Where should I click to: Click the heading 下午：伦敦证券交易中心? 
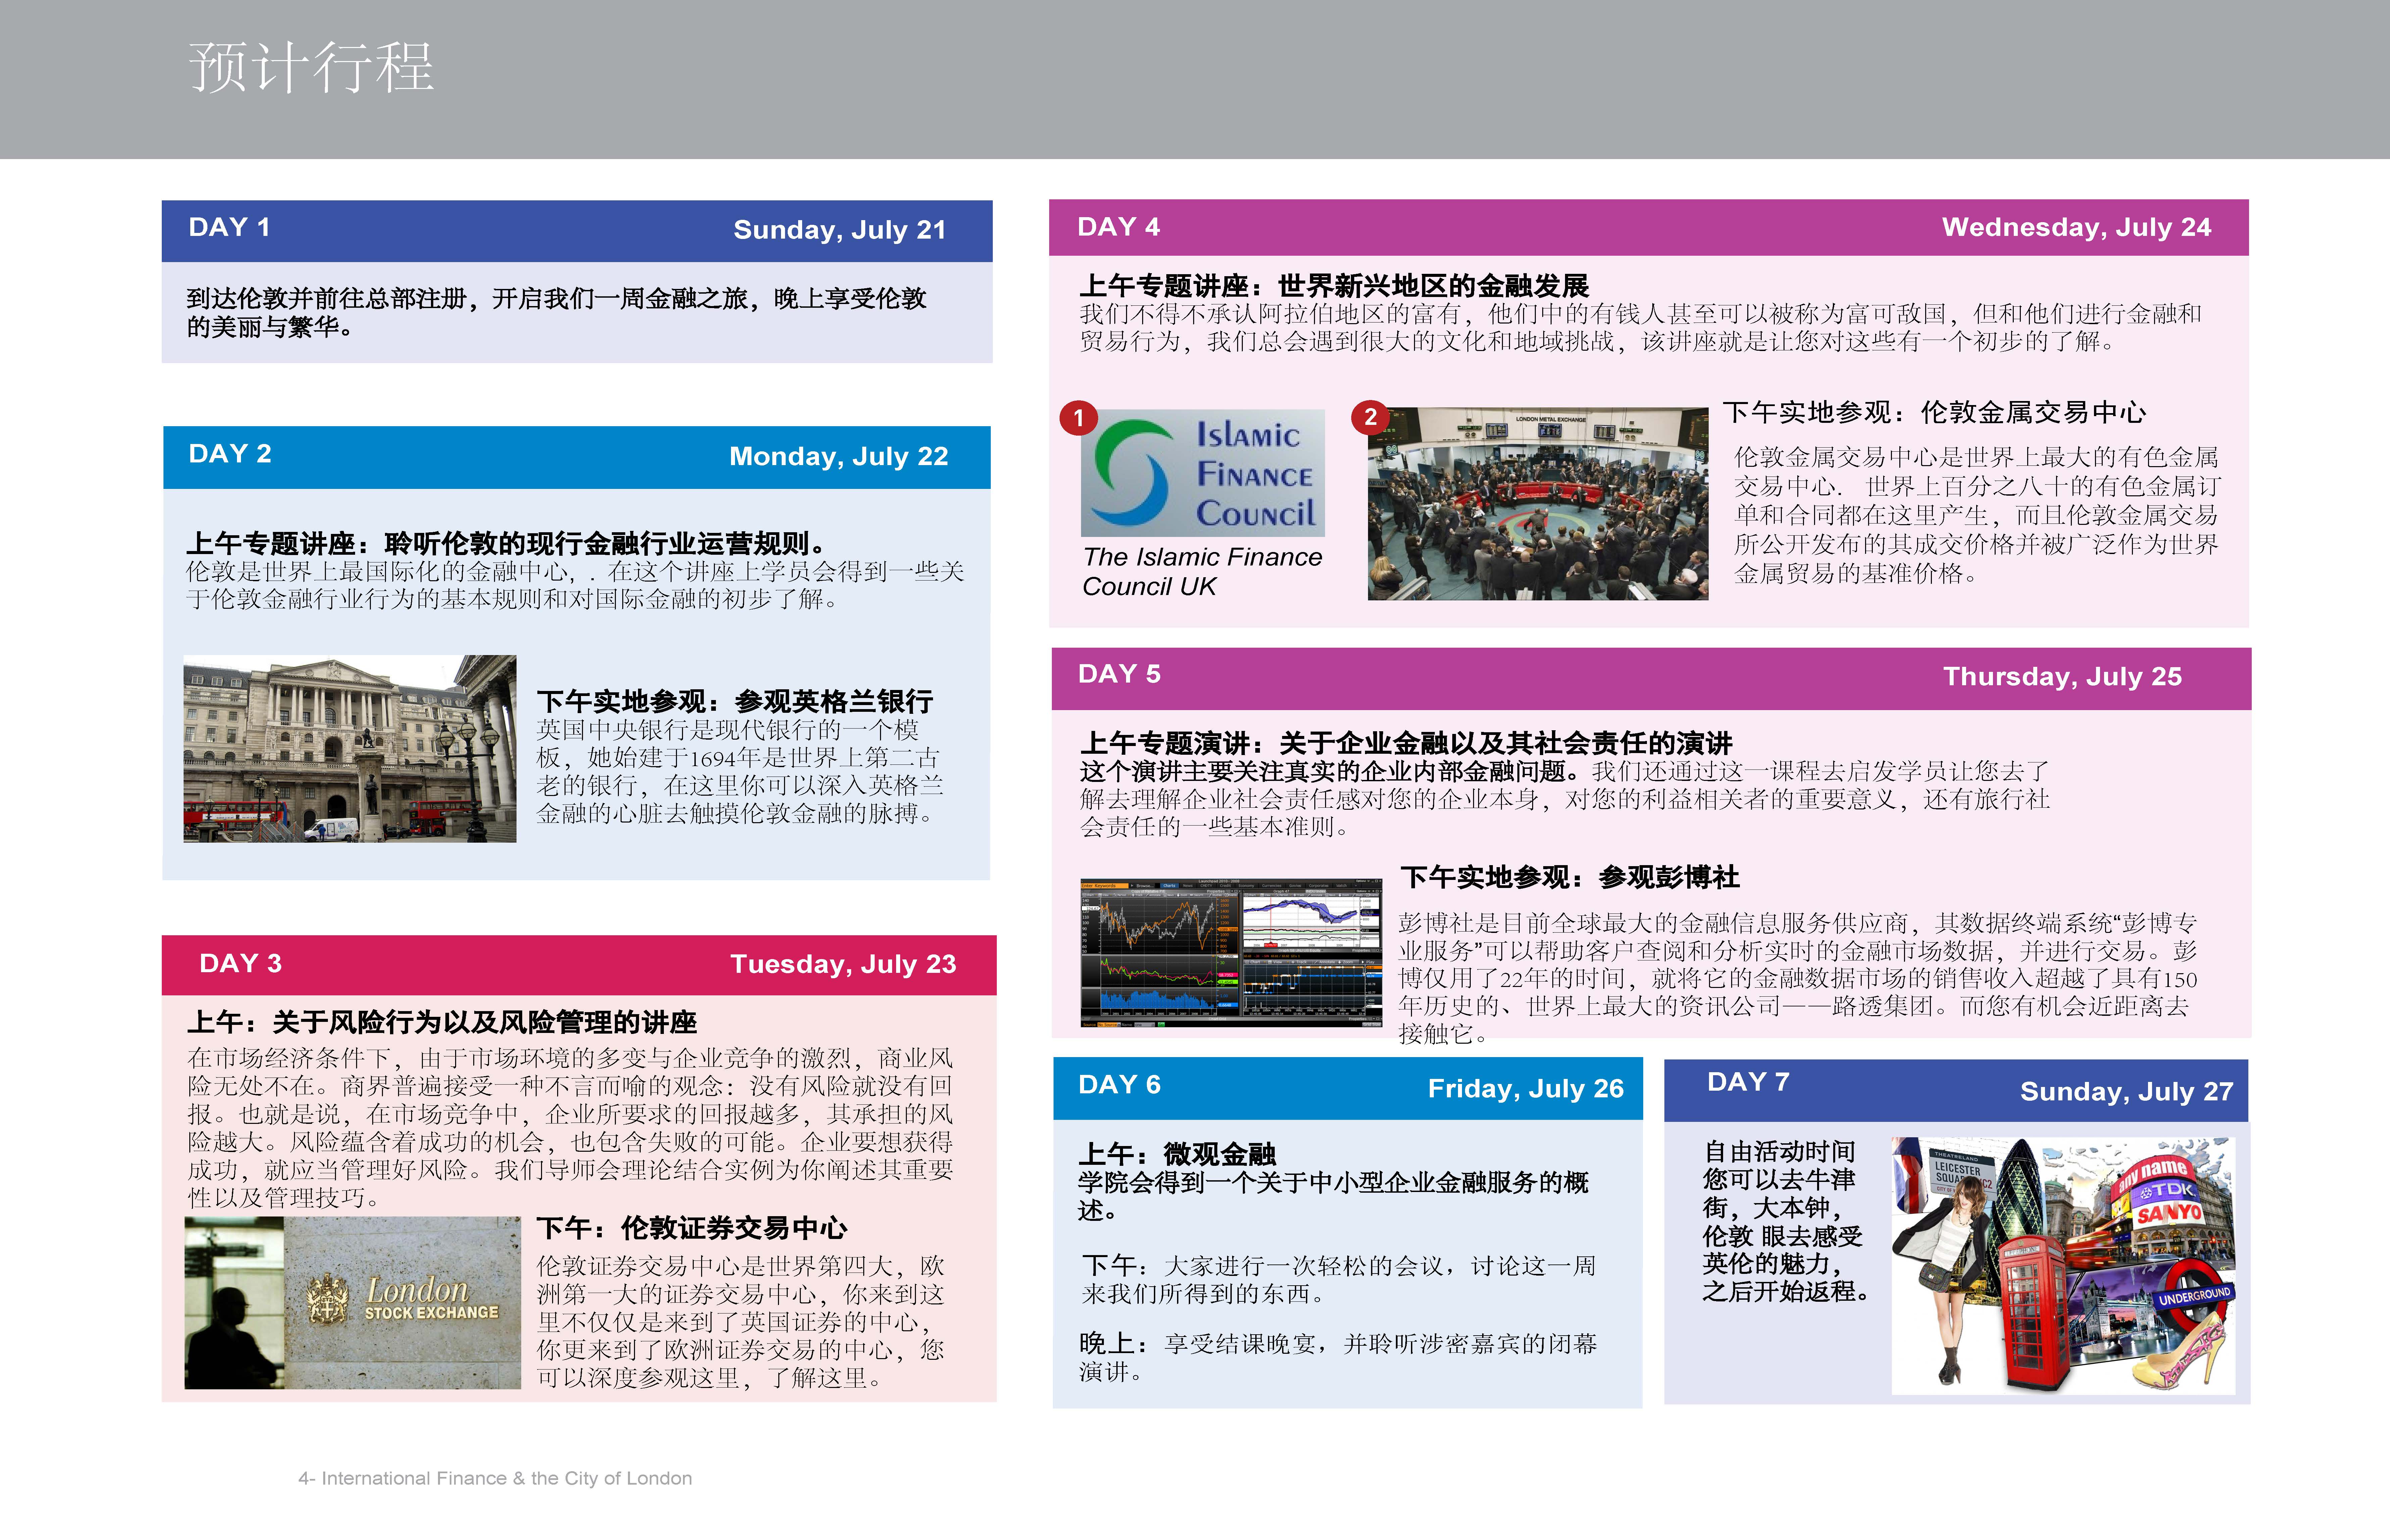[x=692, y=1228]
